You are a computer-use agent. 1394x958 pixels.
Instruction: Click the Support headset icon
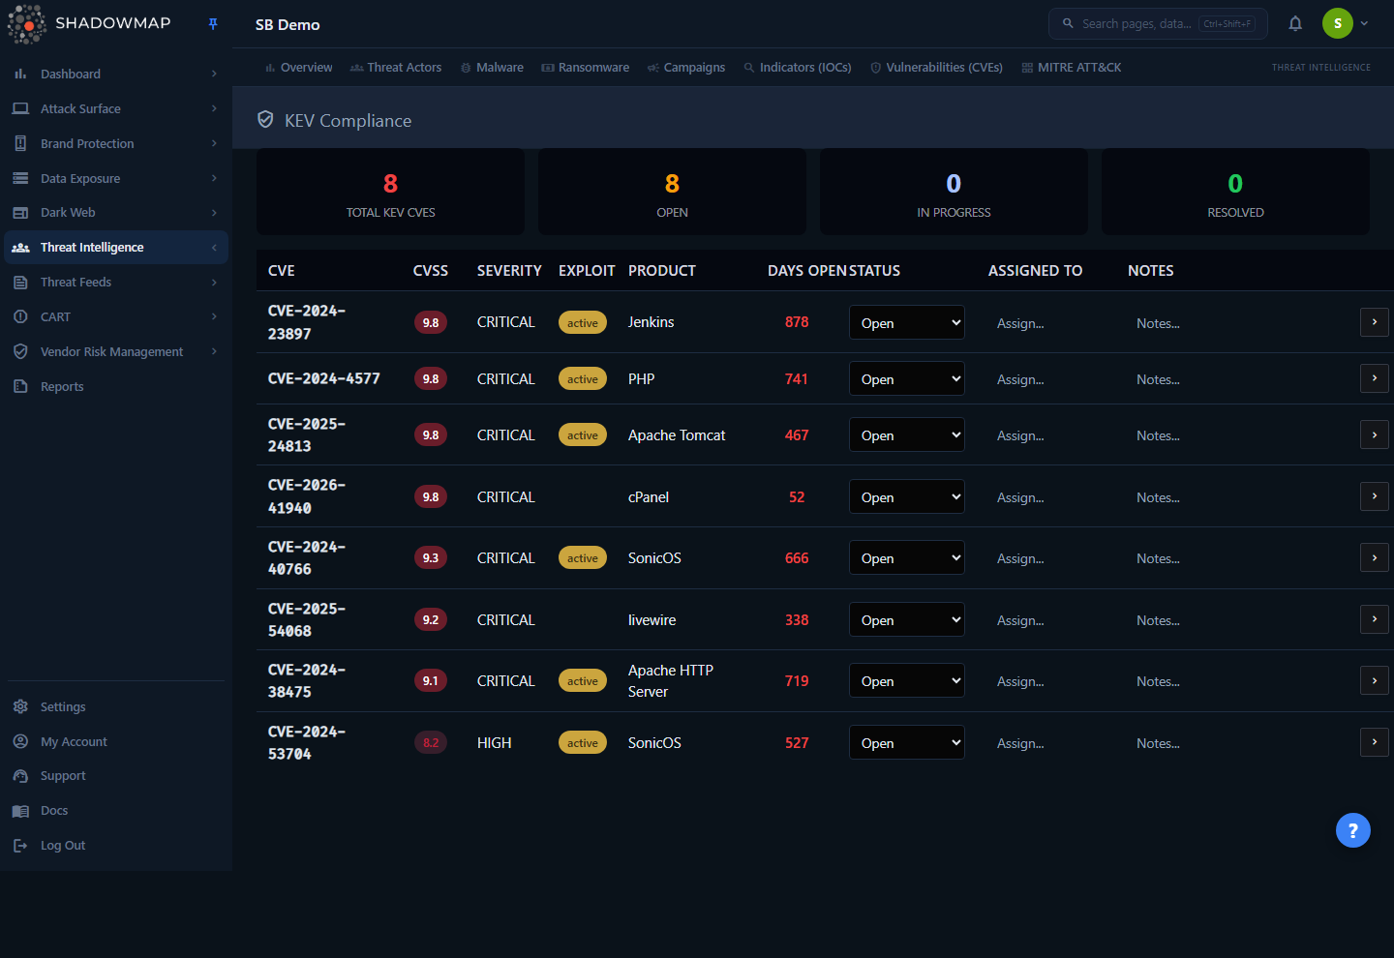coord(20,776)
